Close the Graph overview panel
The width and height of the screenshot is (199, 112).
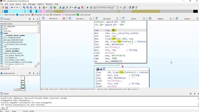point(37,73)
